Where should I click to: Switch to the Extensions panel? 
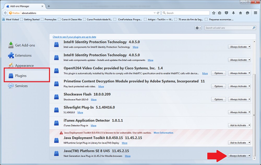[23, 55]
